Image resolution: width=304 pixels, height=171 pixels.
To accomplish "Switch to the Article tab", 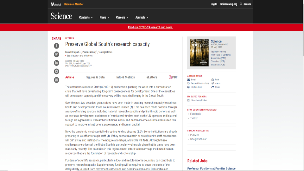I will (70, 77).
